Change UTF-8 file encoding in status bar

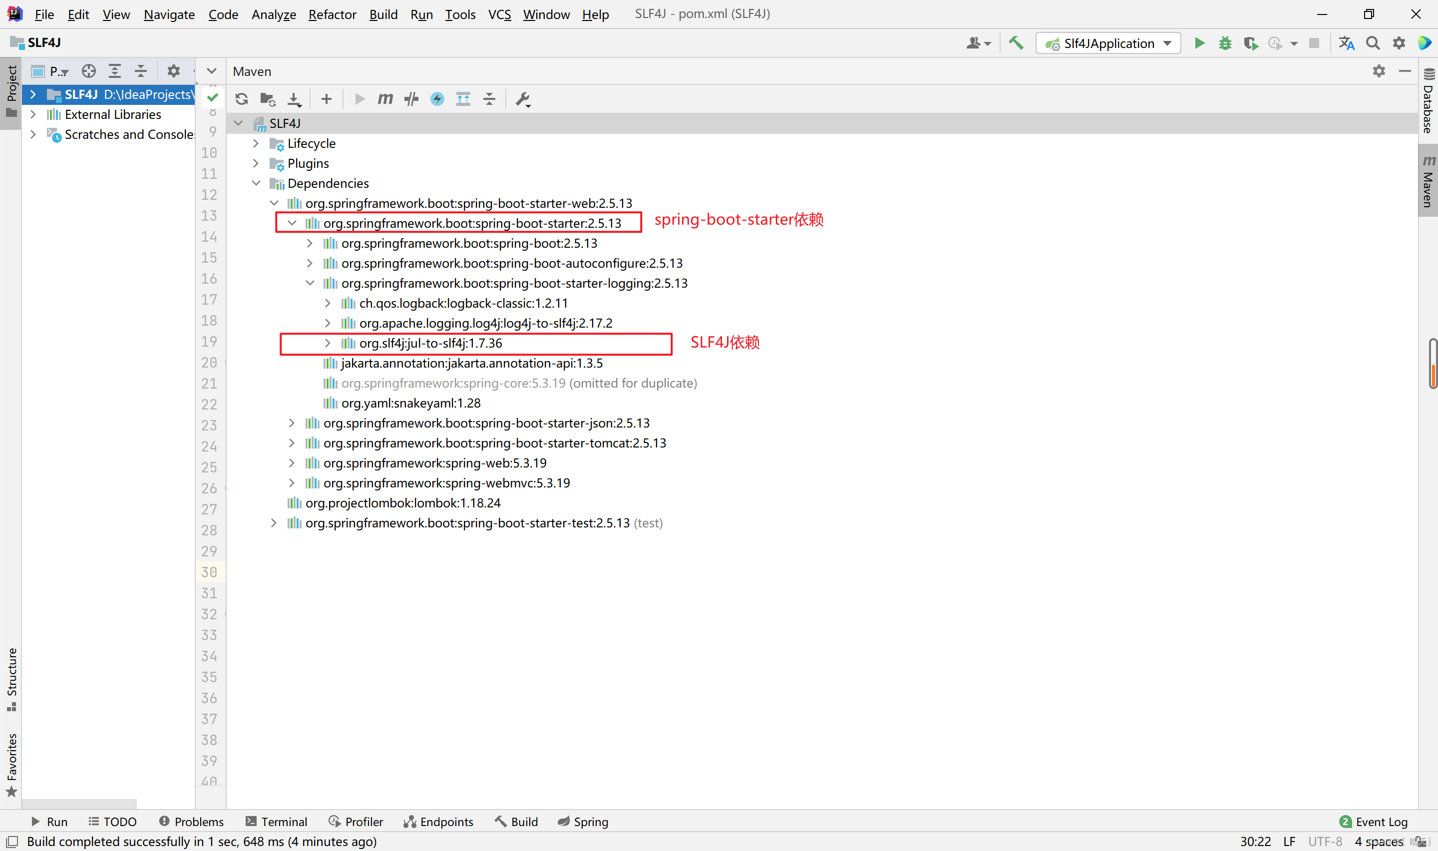(1325, 841)
